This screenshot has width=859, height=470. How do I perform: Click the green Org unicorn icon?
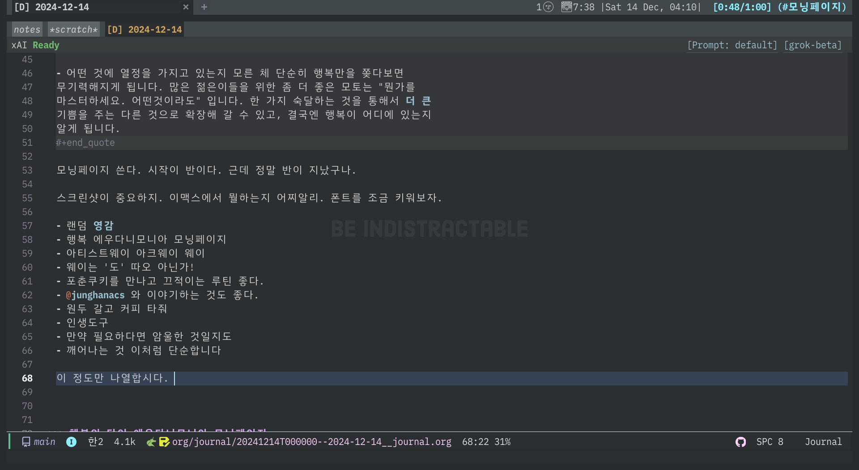(152, 442)
